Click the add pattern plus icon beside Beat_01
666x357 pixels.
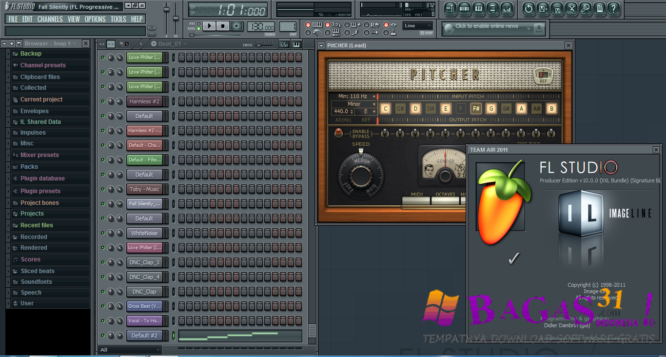[154, 43]
